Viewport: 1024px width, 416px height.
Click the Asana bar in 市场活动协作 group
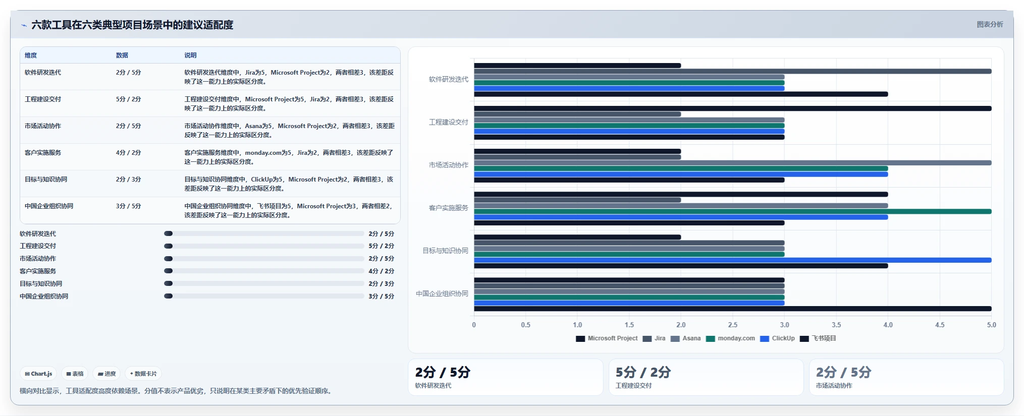coord(733,163)
